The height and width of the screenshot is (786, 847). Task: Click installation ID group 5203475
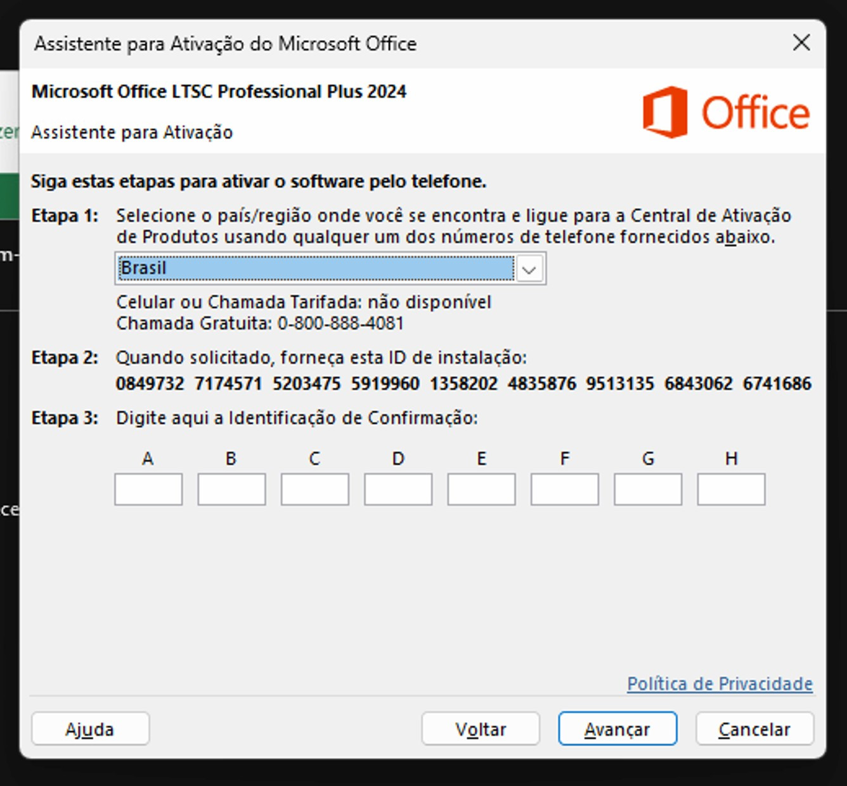(x=307, y=383)
